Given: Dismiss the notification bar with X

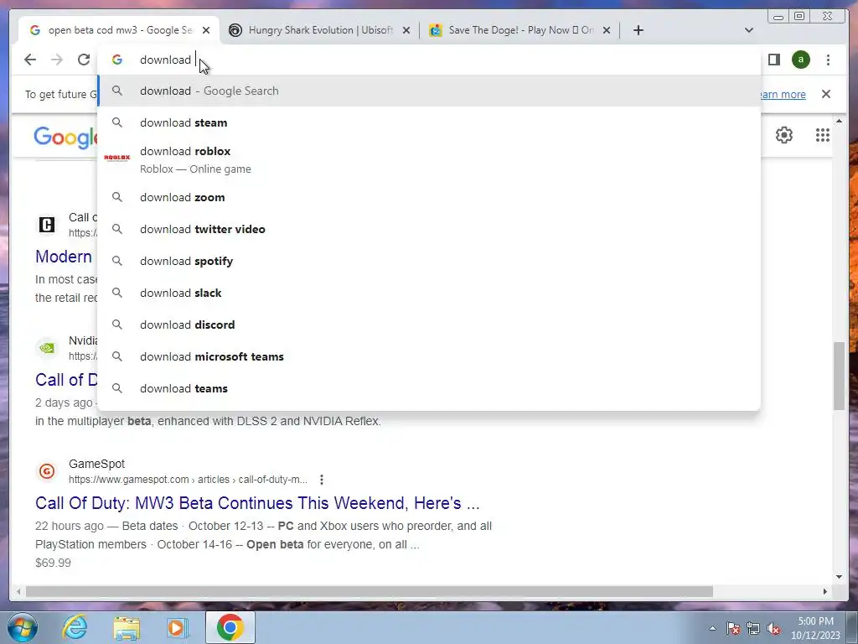Looking at the screenshot, I should pos(825,94).
